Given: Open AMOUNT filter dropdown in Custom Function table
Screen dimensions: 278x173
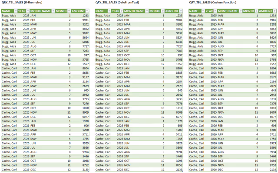Looking at the screenshot, I should tap(275, 11).
